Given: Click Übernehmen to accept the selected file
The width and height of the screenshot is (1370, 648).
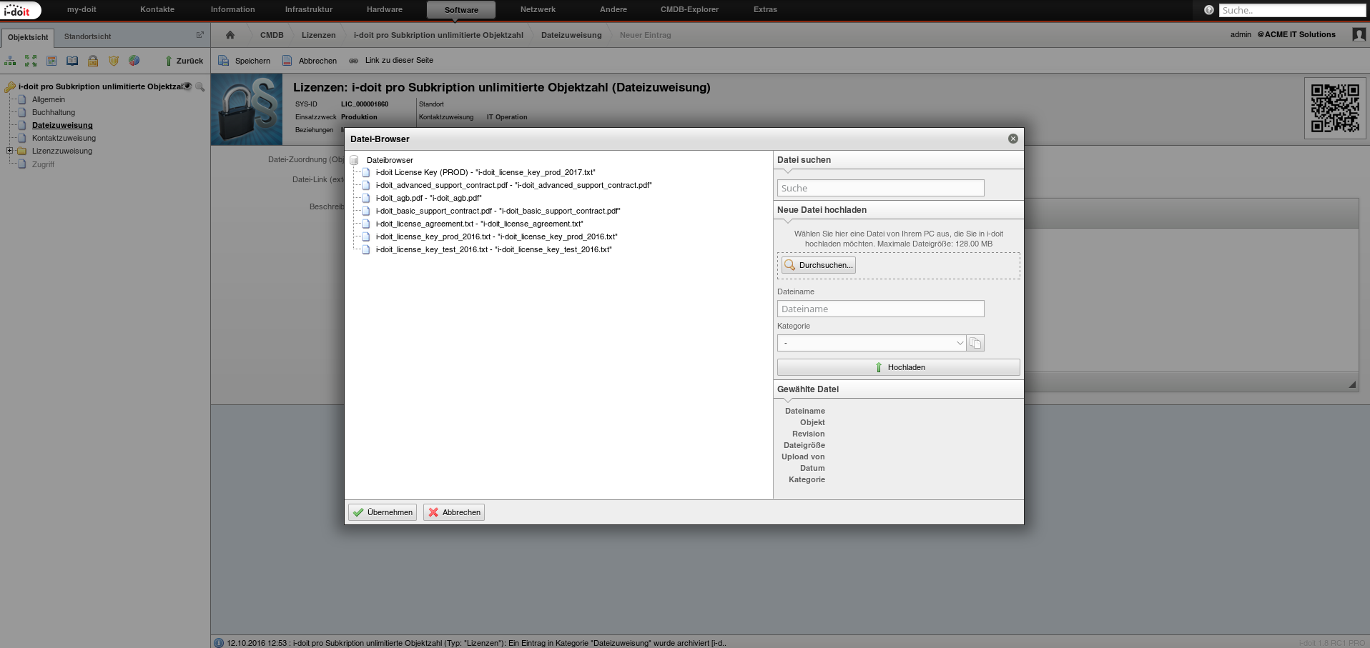Looking at the screenshot, I should pyautogui.click(x=383, y=512).
